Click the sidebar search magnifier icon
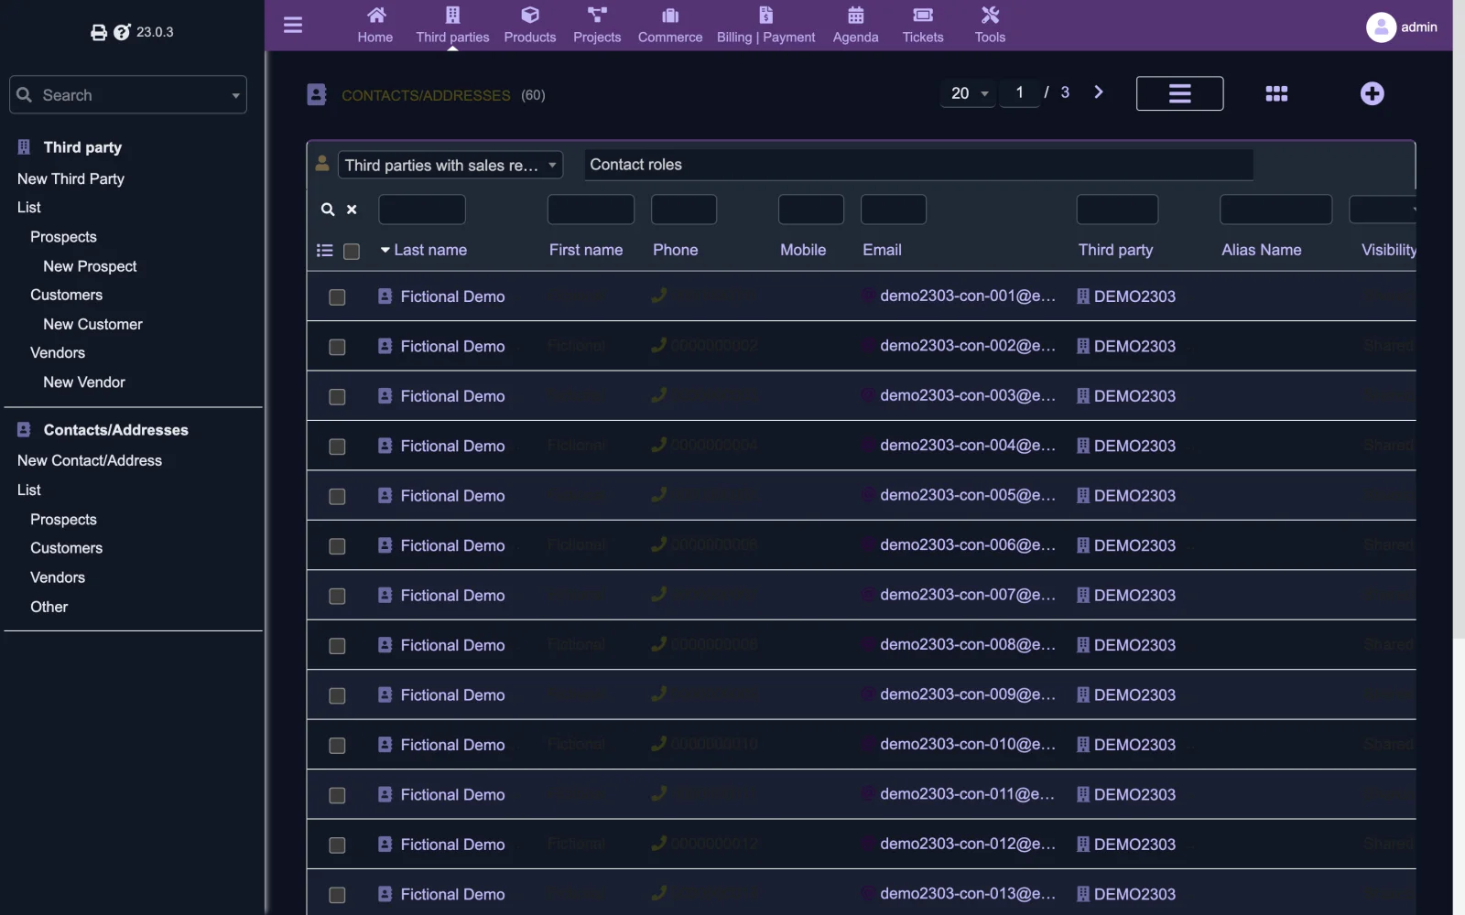 (x=25, y=95)
